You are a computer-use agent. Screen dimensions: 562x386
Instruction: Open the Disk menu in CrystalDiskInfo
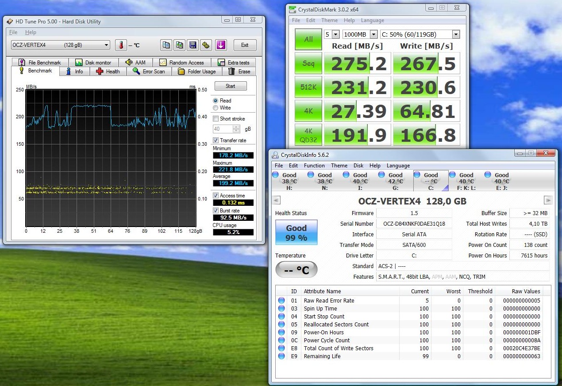click(x=358, y=166)
